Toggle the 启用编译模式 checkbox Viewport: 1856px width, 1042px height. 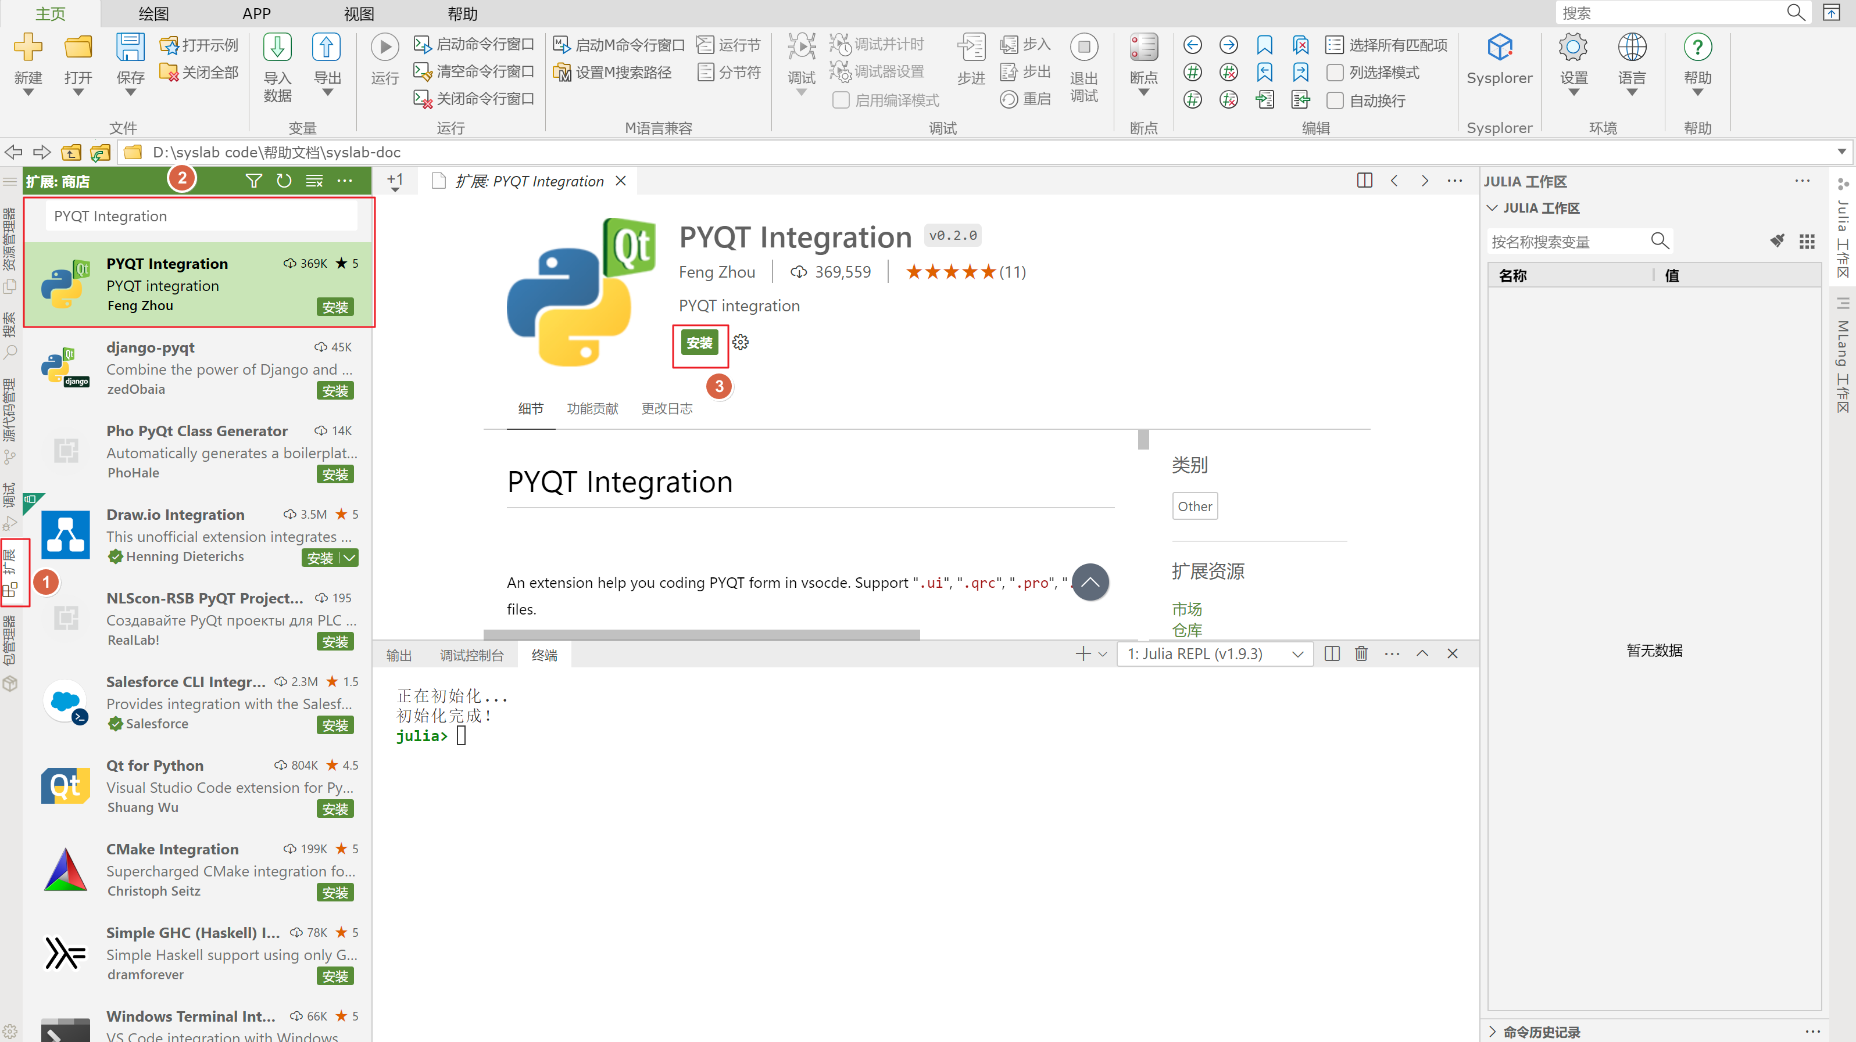click(841, 100)
